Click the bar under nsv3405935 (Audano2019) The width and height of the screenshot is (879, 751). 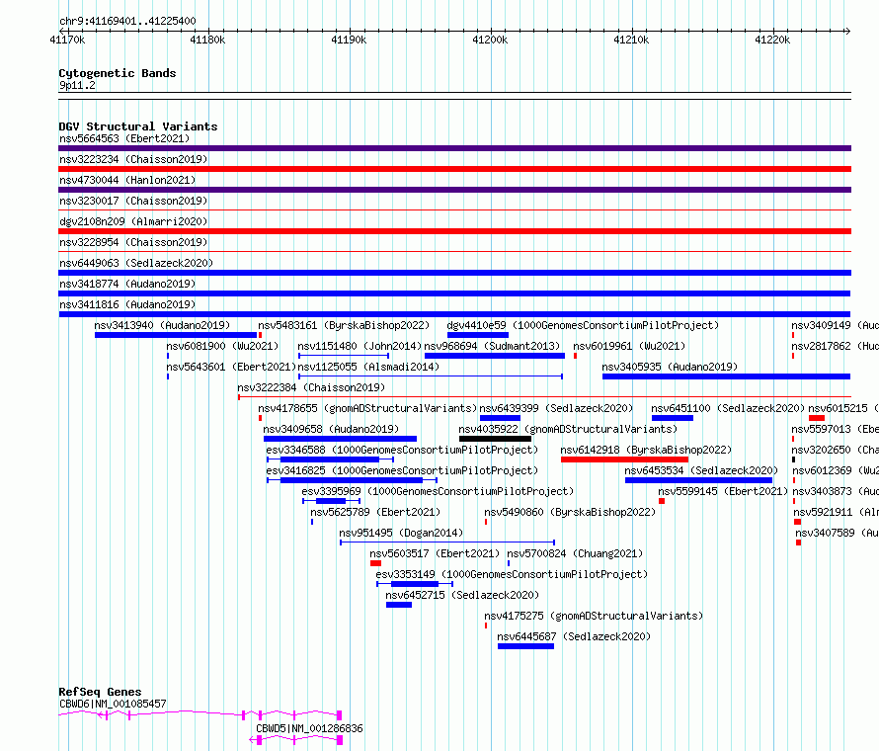[x=727, y=376]
